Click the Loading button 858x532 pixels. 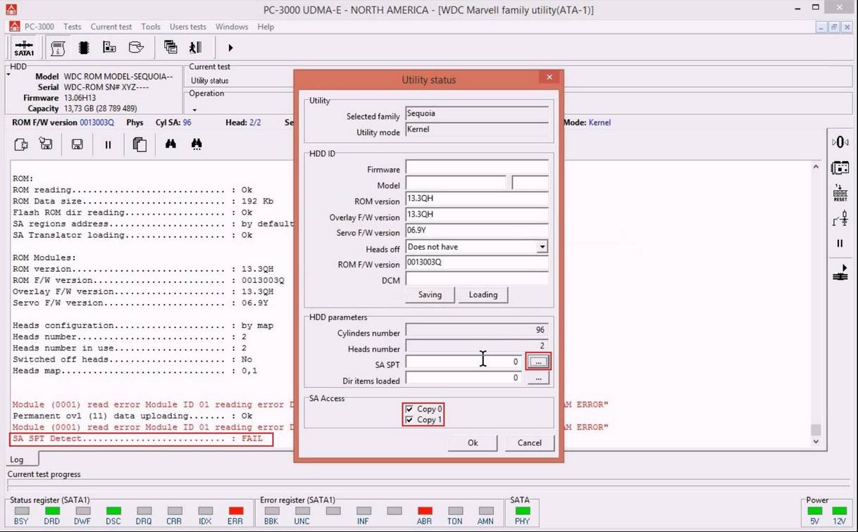[x=483, y=295]
